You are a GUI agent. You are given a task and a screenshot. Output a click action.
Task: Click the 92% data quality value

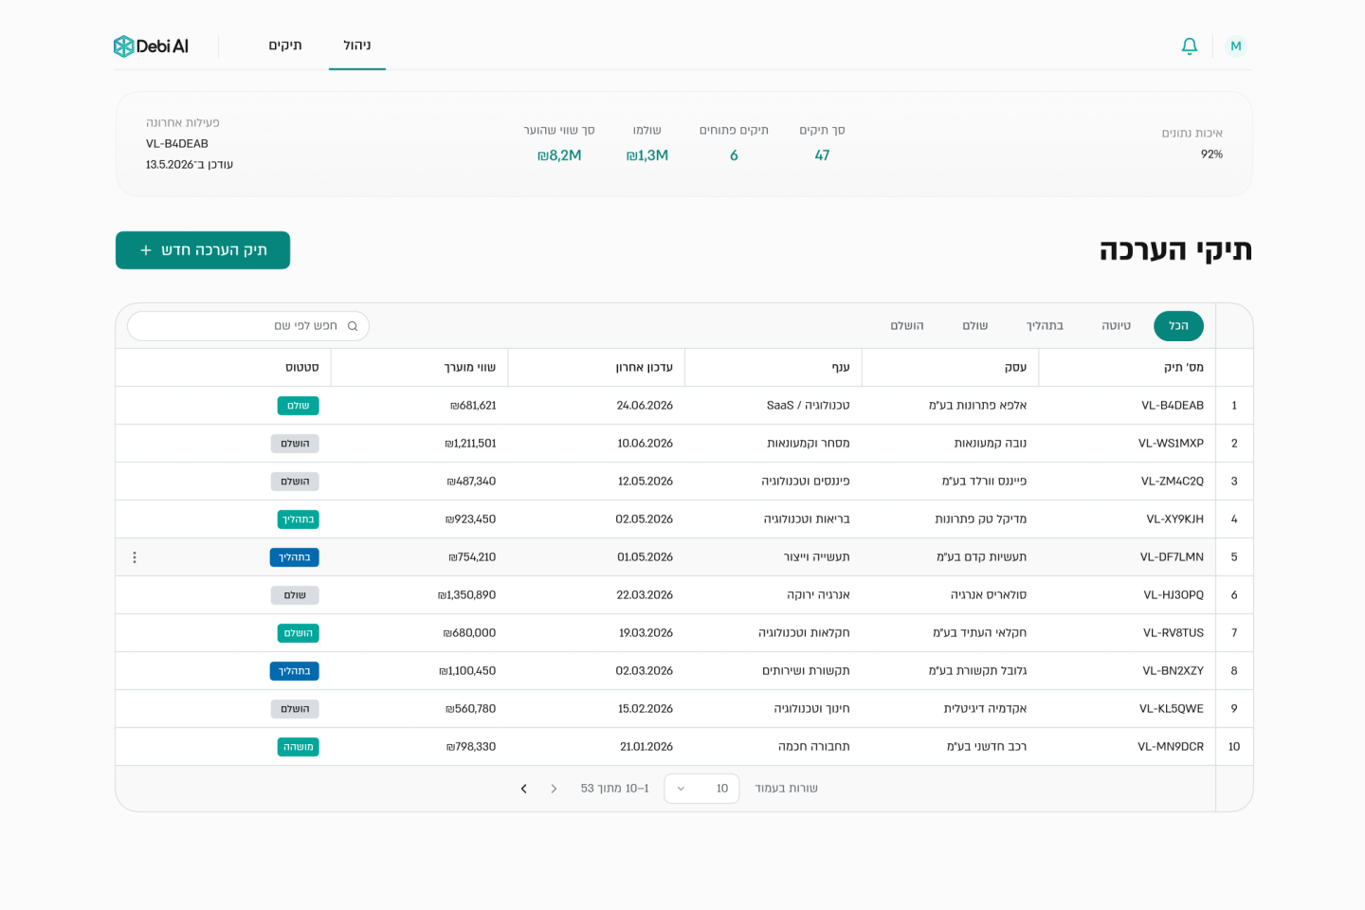1211,155
